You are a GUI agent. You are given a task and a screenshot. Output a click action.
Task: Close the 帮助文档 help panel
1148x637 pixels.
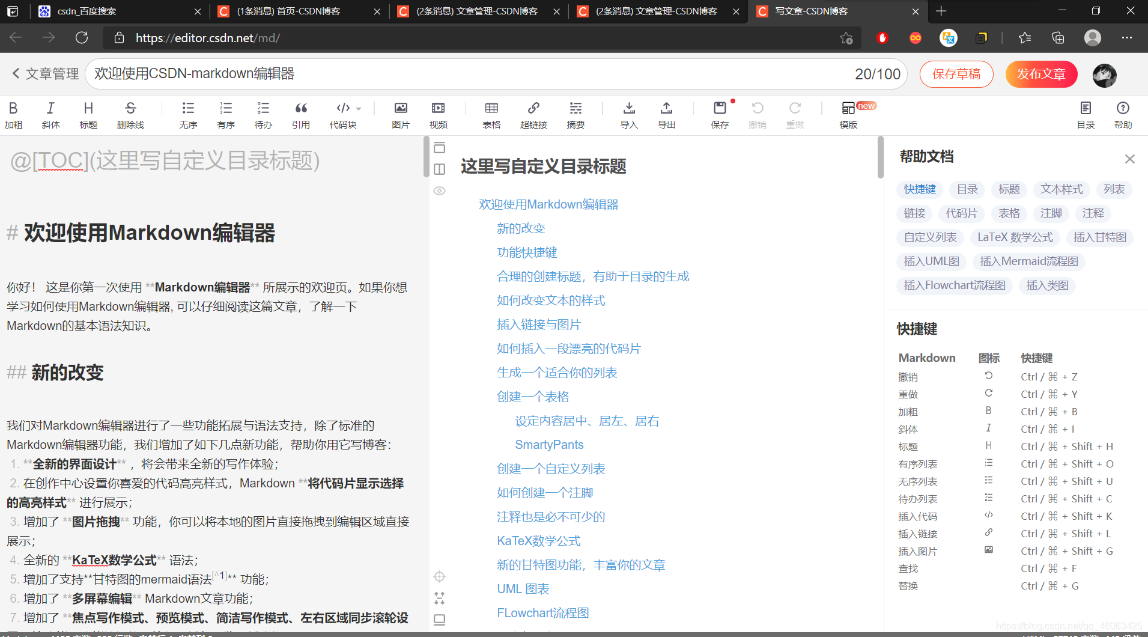pyautogui.click(x=1129, y=159)
